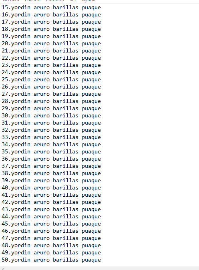Click the word 'puaque' on line 40
This screenshot has width=199, height=270.
click(91, 188)
